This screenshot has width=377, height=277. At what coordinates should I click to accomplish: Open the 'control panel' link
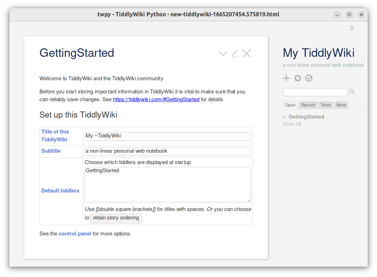(75, 234)
